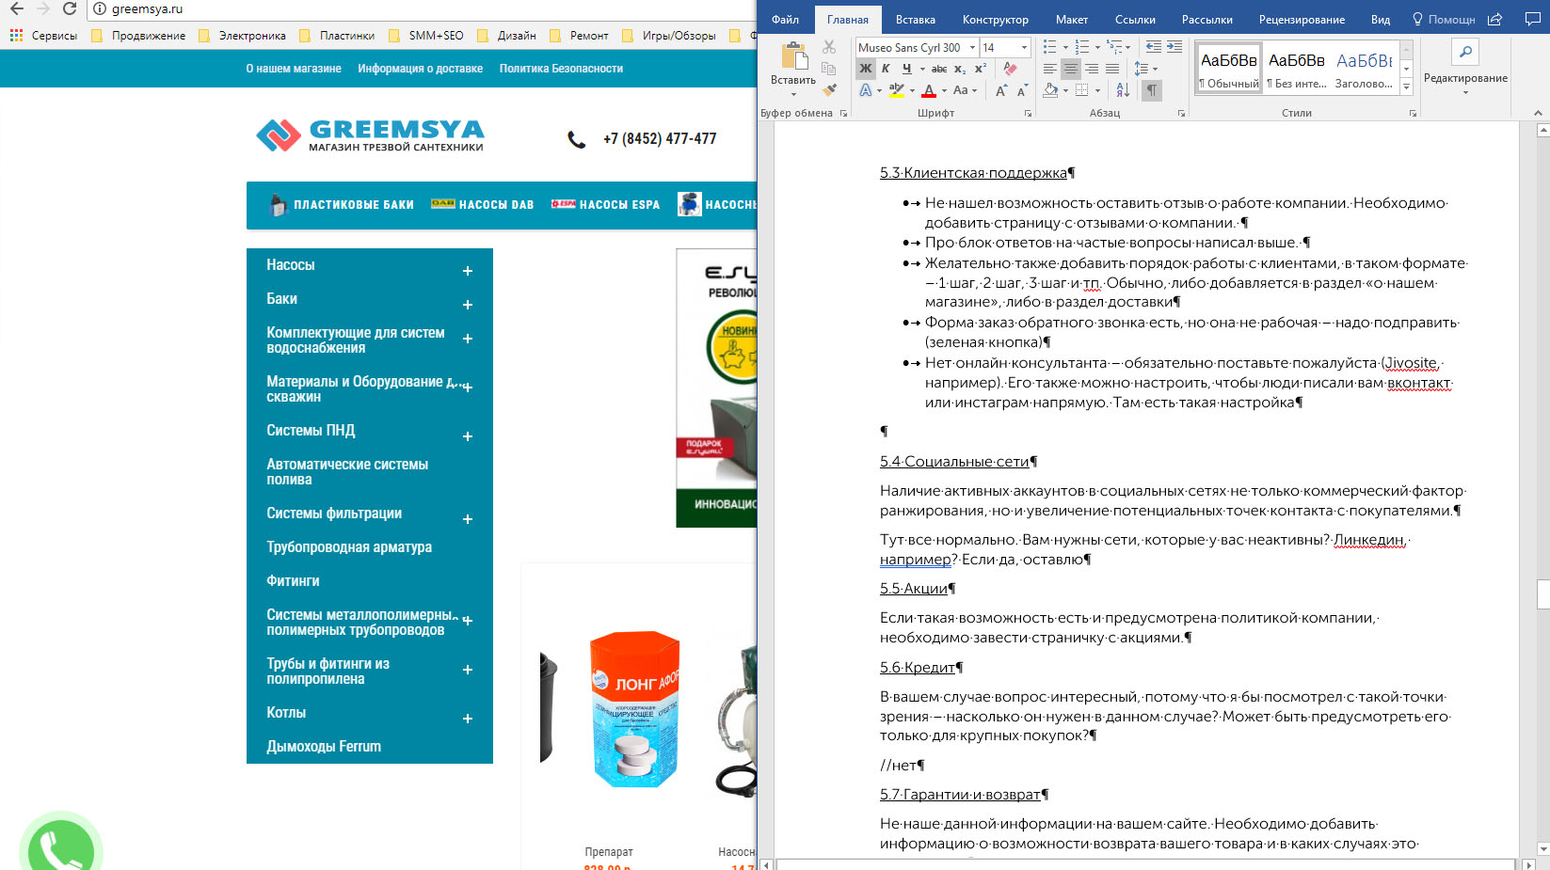Click the Share icon in Word title ribbon
The height and width of the screenshot is (870, 1550).
pos(1494,19)
